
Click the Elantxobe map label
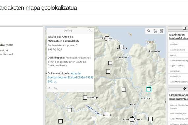(155, 51)
